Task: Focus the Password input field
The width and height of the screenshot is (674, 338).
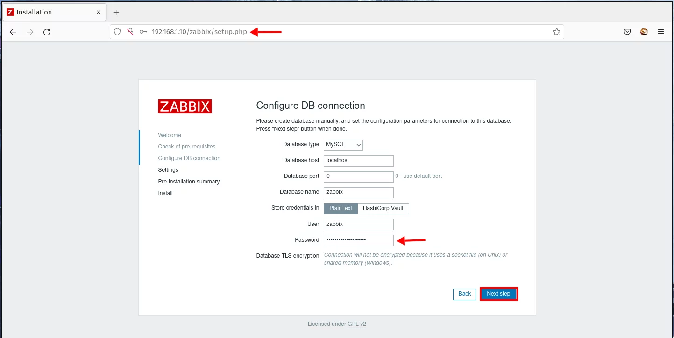Action: (x=359, y=240)
